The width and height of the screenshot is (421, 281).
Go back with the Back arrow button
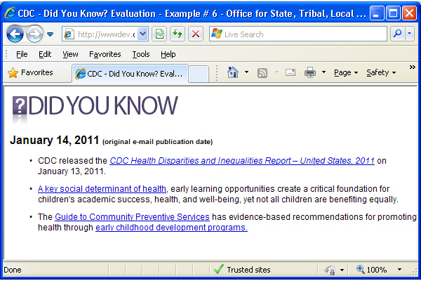[15, 34]
